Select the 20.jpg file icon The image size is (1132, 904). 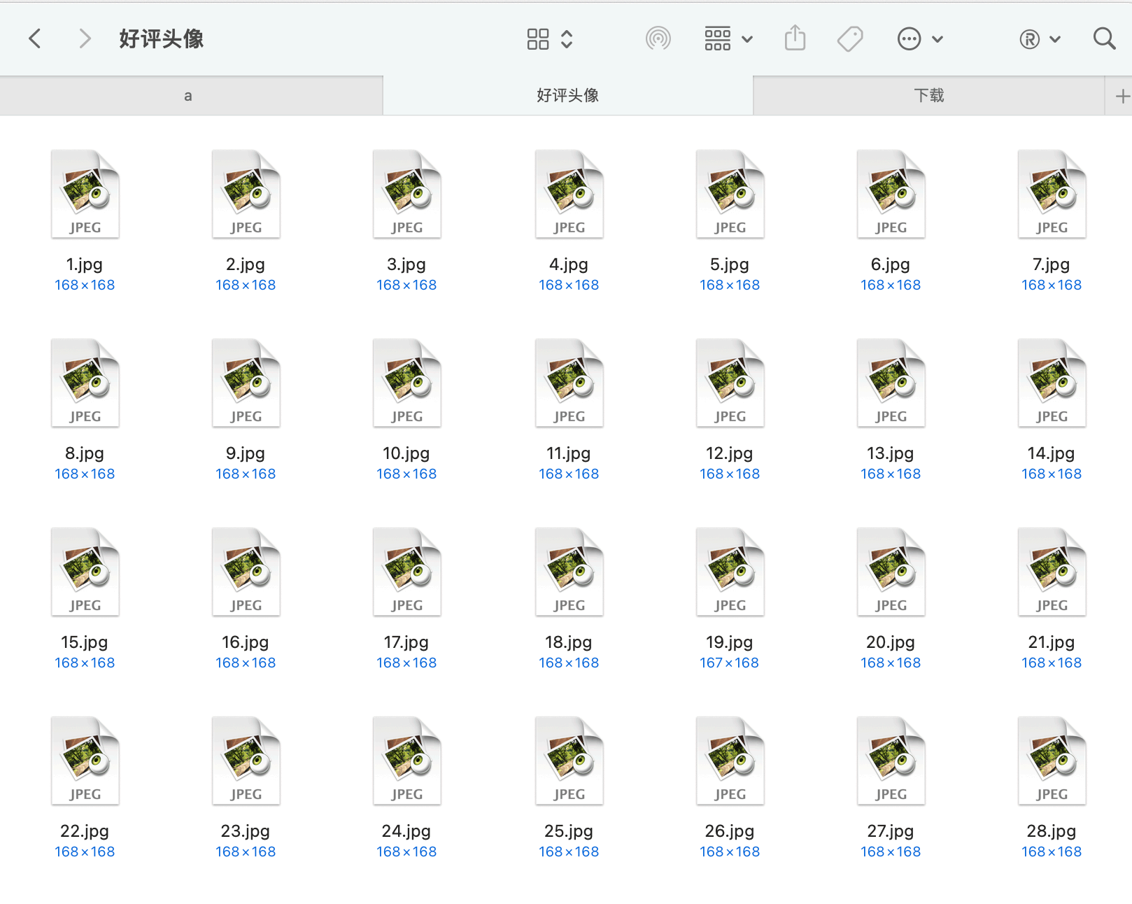891,572
